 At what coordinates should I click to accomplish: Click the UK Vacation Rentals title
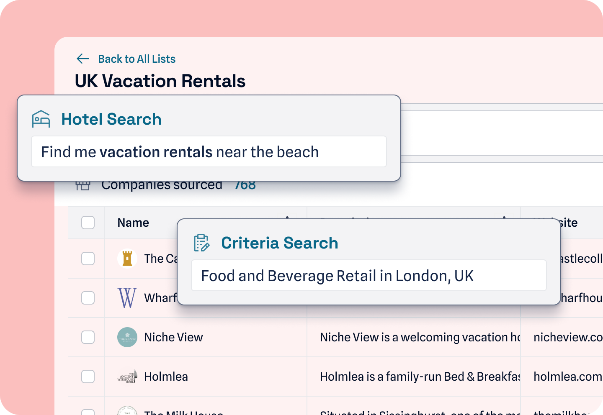click(x=160, y=81)
